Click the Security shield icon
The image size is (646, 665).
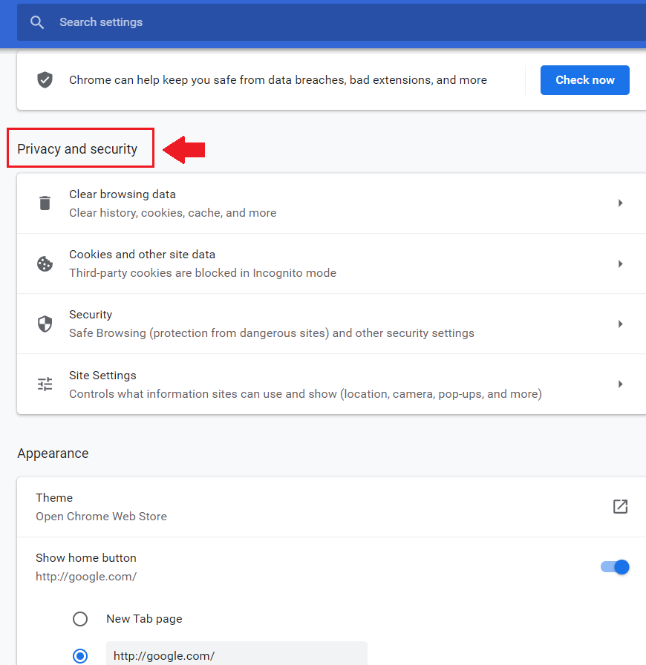pyautogui.click(x=45, y=324)
